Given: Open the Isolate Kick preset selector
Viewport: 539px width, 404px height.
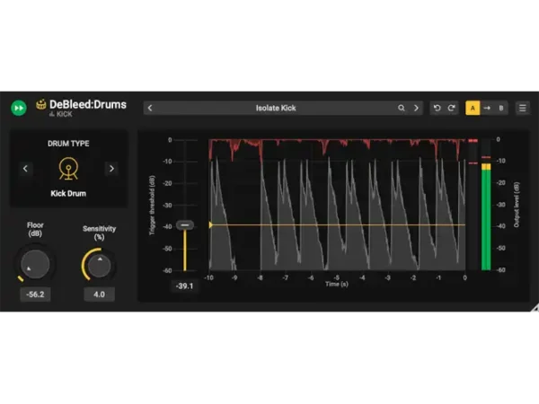Looking at the screenshot, I should tap(276, 108).
